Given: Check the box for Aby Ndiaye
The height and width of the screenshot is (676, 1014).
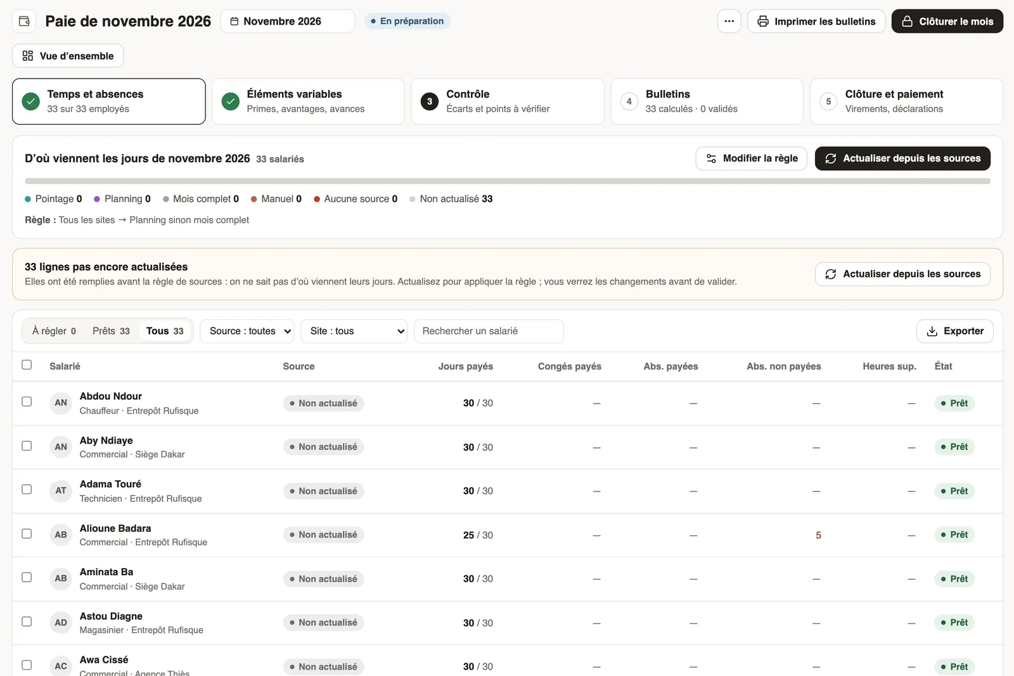Looking at the screenshot, I should 27,446.
